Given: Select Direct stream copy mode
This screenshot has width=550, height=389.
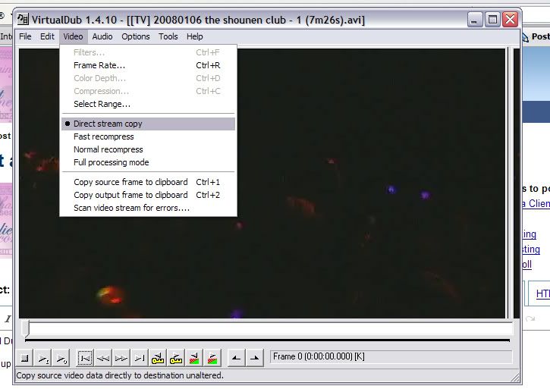Looking at the screenshot, I should click(149, 124).
